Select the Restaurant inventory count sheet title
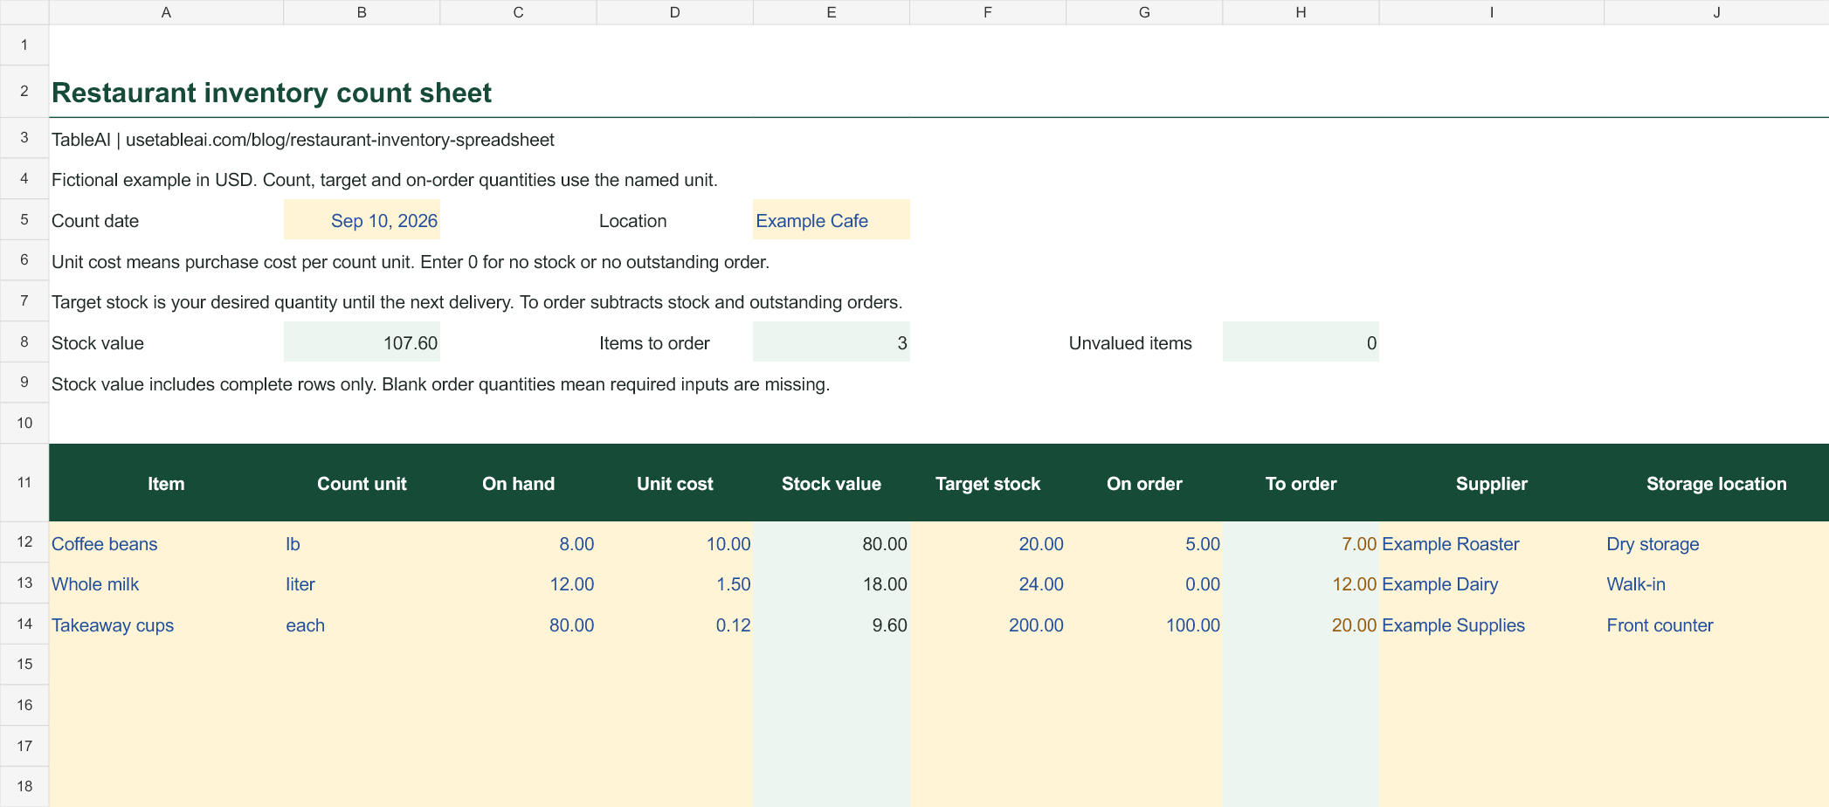The height and width of the screenshot is (807, 1829). (x=272, y=93)
